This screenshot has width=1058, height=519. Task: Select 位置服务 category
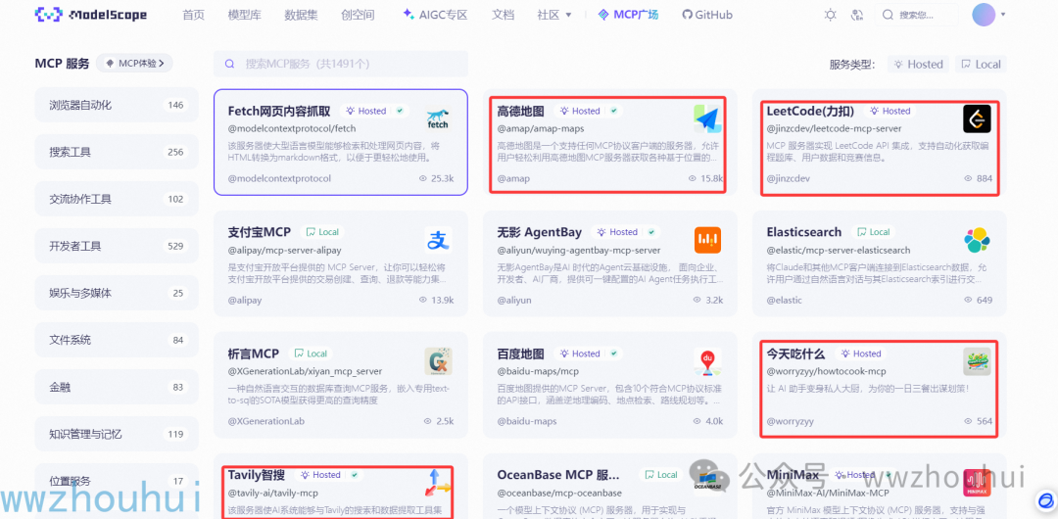(117, 481)
